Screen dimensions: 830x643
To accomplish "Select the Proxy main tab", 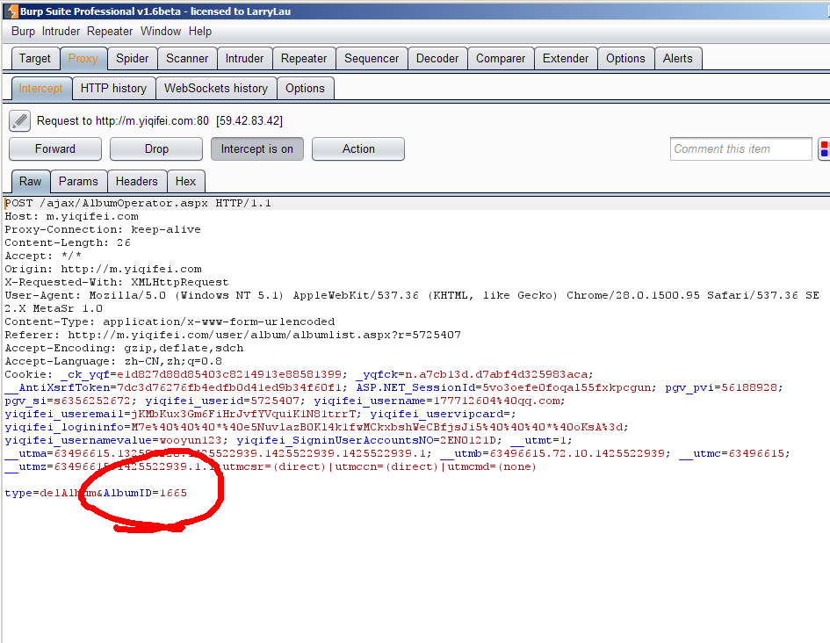I will (83, 58).
